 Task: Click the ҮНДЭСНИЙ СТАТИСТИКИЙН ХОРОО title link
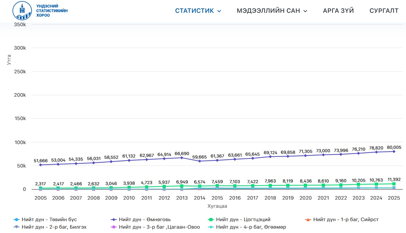(52, 11)
